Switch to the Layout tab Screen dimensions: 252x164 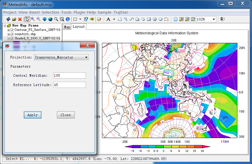(78, 27)
